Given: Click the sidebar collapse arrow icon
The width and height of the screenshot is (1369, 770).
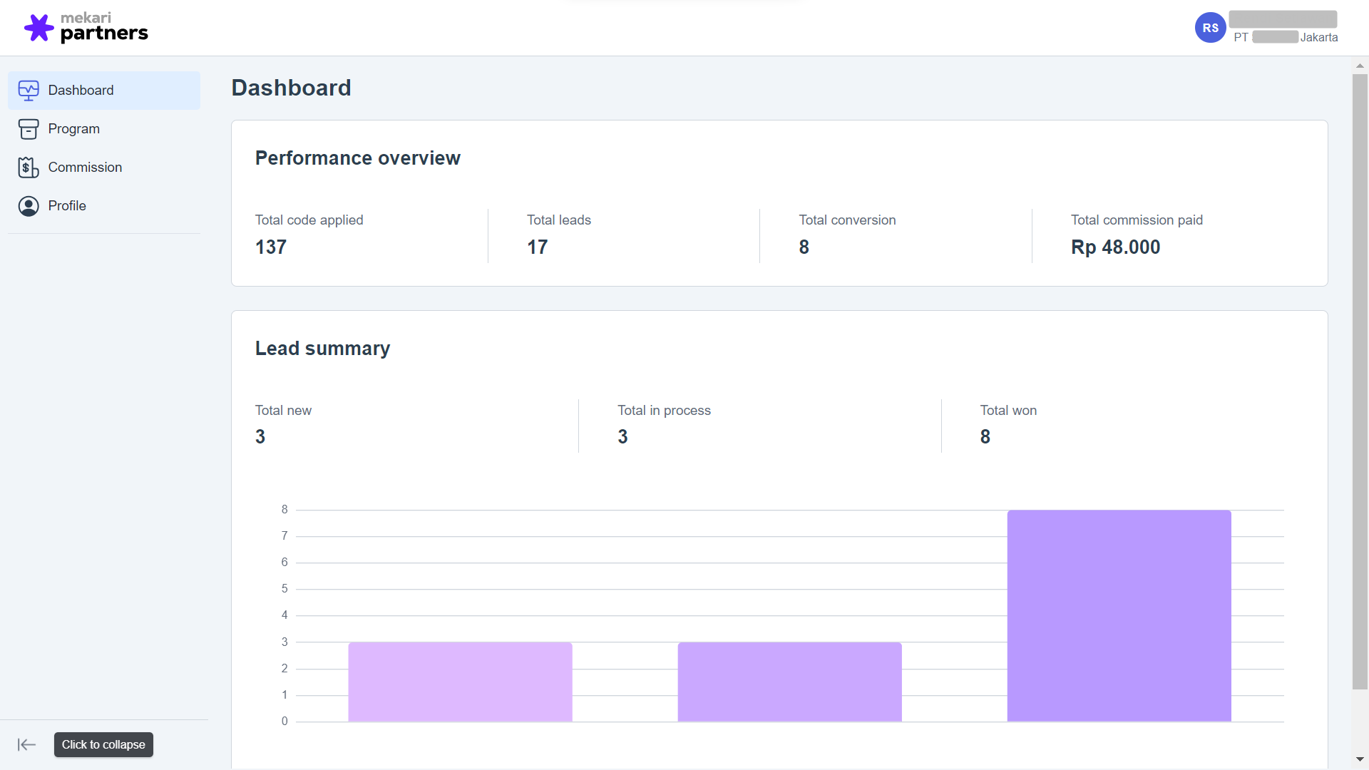Looking at the screenshot, I should pos(26,744).
